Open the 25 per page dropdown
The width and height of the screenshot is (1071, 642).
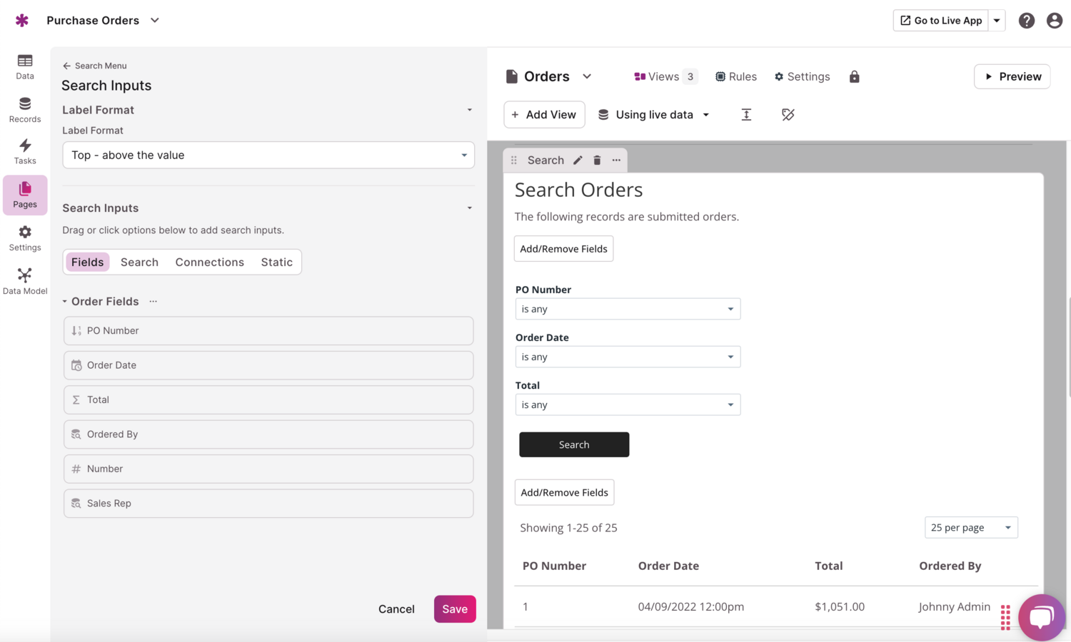pos(970,528)
